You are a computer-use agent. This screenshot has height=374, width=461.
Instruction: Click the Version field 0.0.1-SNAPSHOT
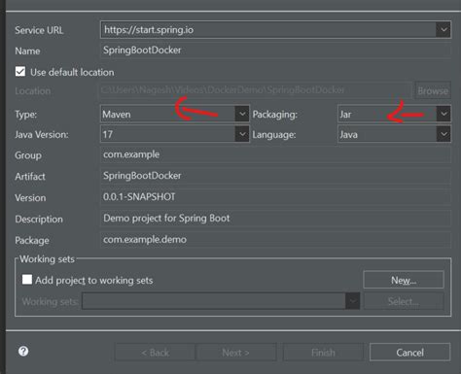click(275, 197)
